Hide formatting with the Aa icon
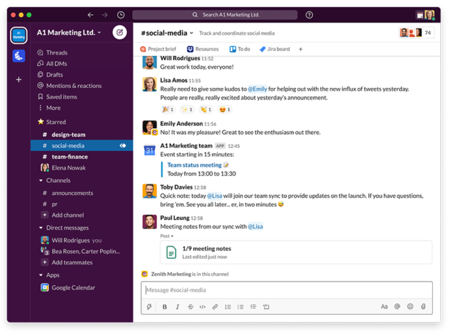The image size is (455, 334). pyautogui.click(x=384, y=306)
